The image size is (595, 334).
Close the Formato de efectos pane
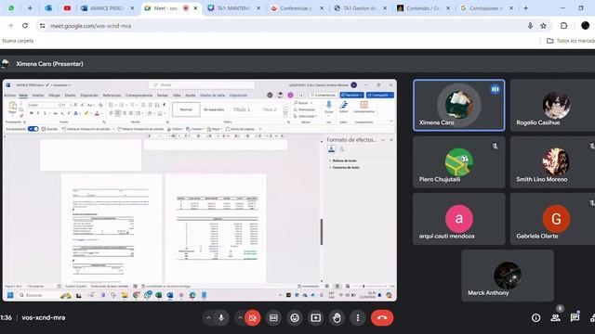pos(391,140)
